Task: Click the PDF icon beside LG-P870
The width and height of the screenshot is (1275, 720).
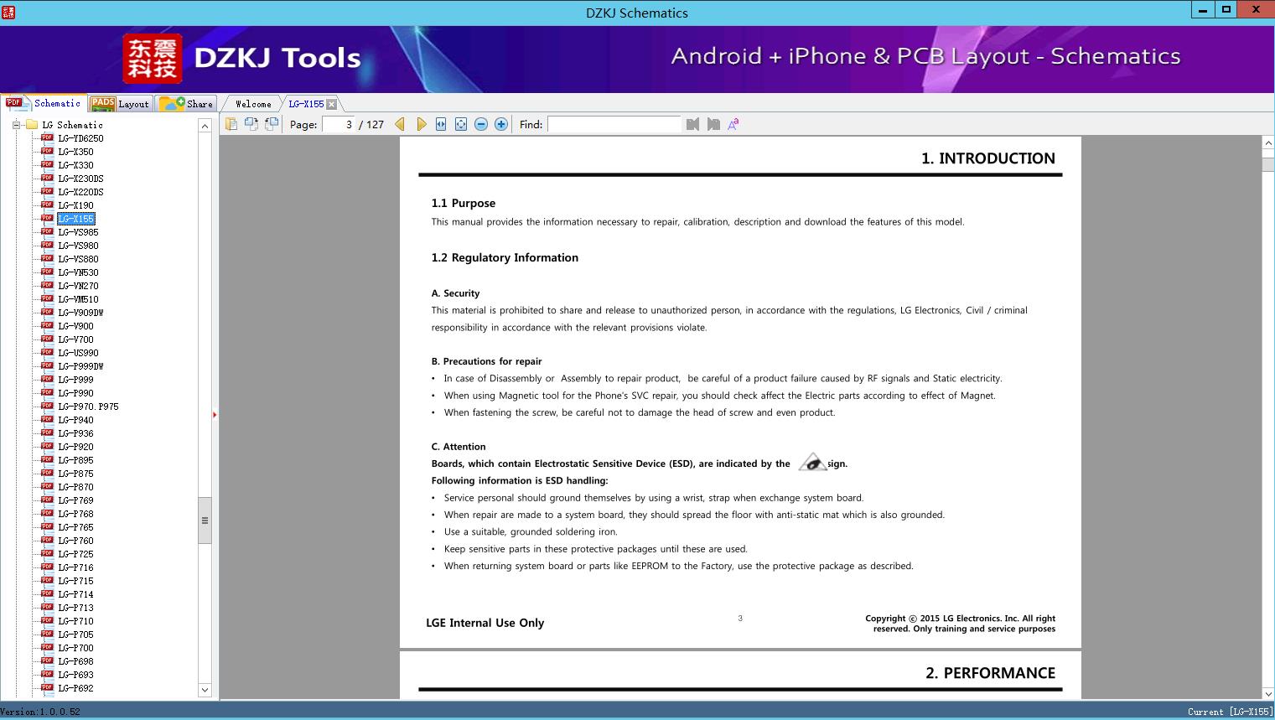Action: point(47,486)
